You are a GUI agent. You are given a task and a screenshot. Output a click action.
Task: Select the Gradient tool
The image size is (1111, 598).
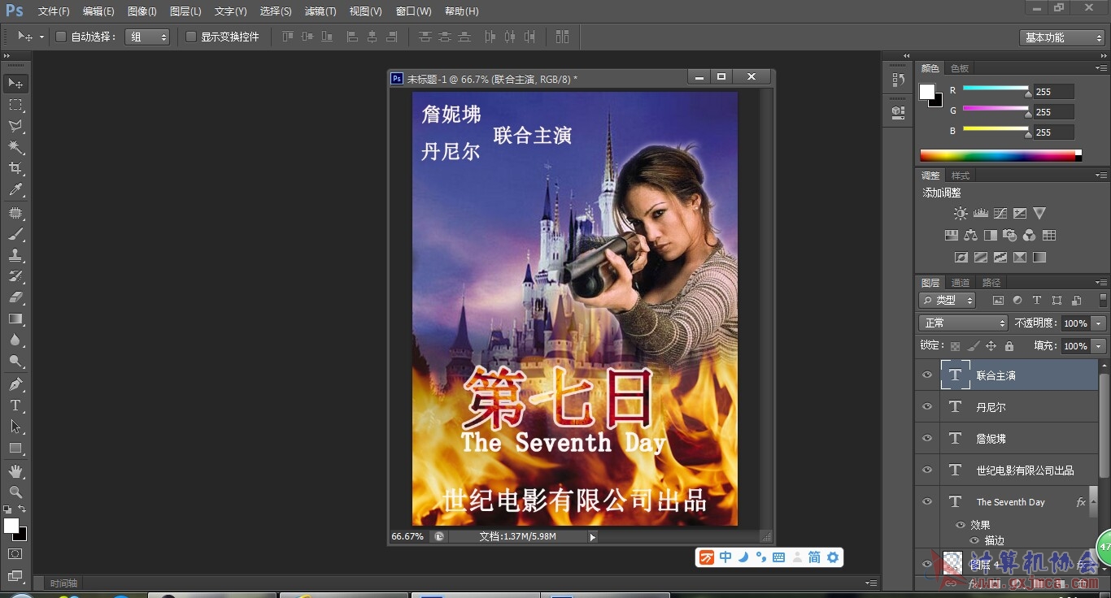pyautogui.click(x=15, y=318)
